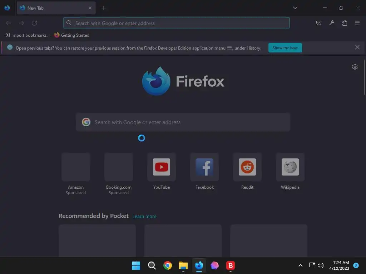Open the third Pocket story card
This screenshot has width=366, height=274.
269,241
